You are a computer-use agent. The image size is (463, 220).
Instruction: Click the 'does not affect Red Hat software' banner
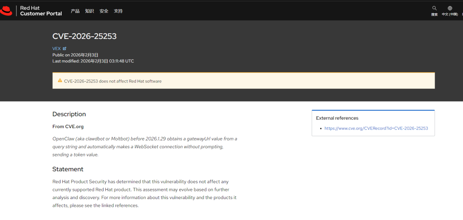244,81
